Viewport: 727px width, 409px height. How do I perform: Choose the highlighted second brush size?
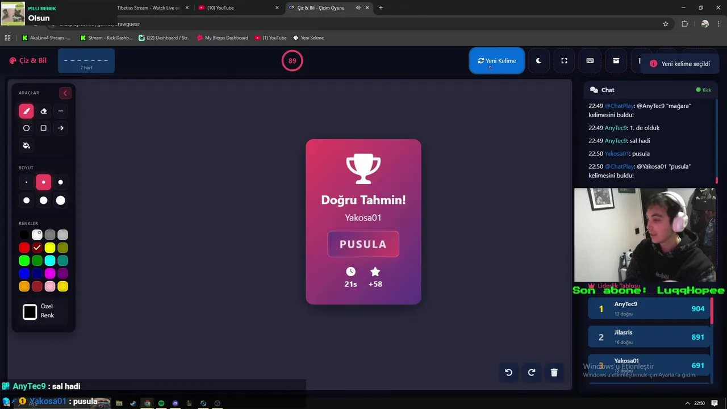click(43, 182)
